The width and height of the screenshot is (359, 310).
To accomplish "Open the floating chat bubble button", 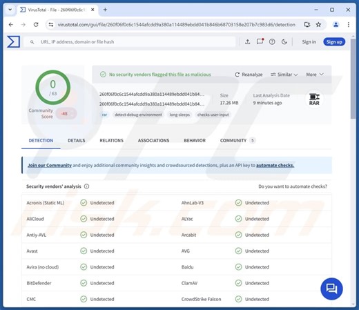I will 331,289.
